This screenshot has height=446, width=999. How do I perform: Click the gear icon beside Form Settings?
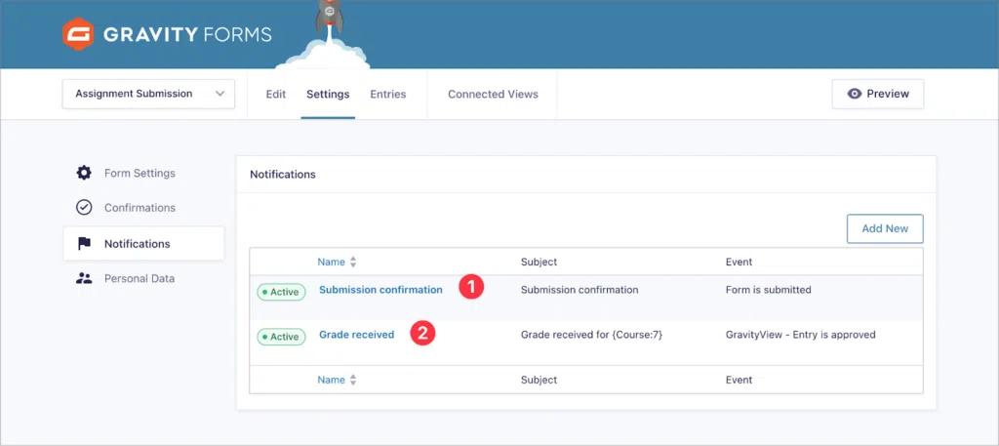(84, 174)
